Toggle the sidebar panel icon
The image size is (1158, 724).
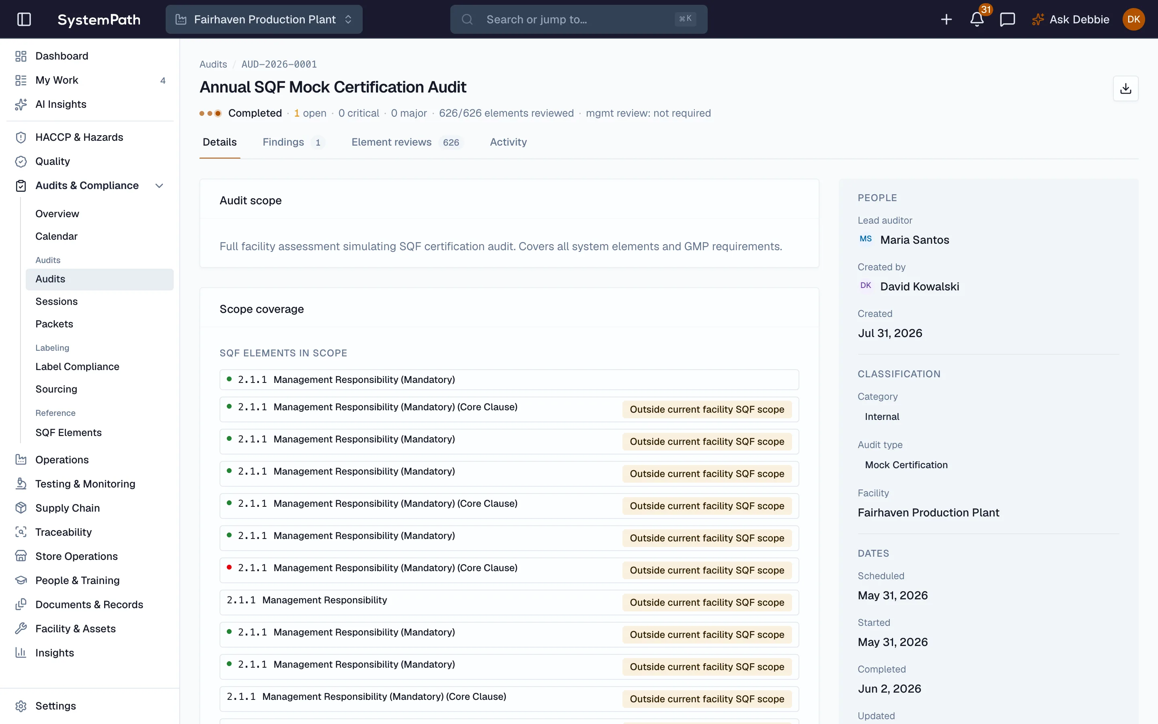[24, 19]
